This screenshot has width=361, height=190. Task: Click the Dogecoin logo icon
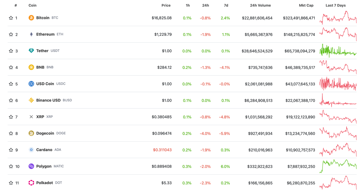tap(31, 133)
